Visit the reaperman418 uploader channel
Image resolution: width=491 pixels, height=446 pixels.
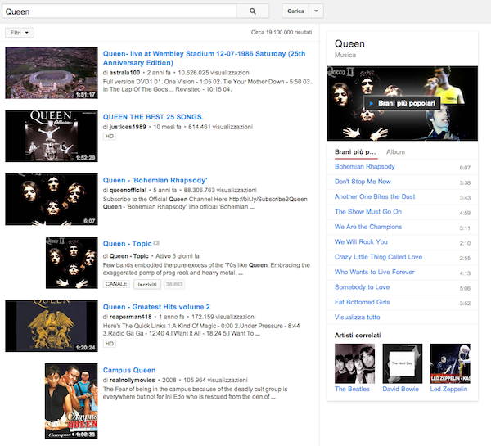click(x=130, y=317)
